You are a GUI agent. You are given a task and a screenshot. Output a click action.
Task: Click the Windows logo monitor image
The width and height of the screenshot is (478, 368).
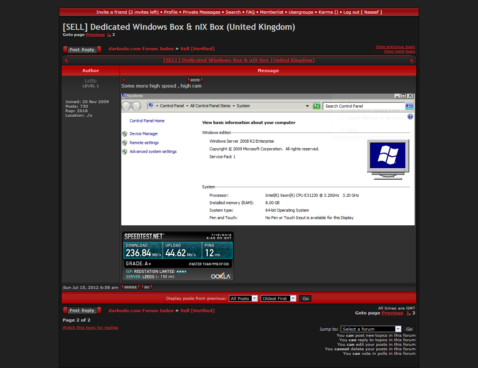tap(388, 159)
